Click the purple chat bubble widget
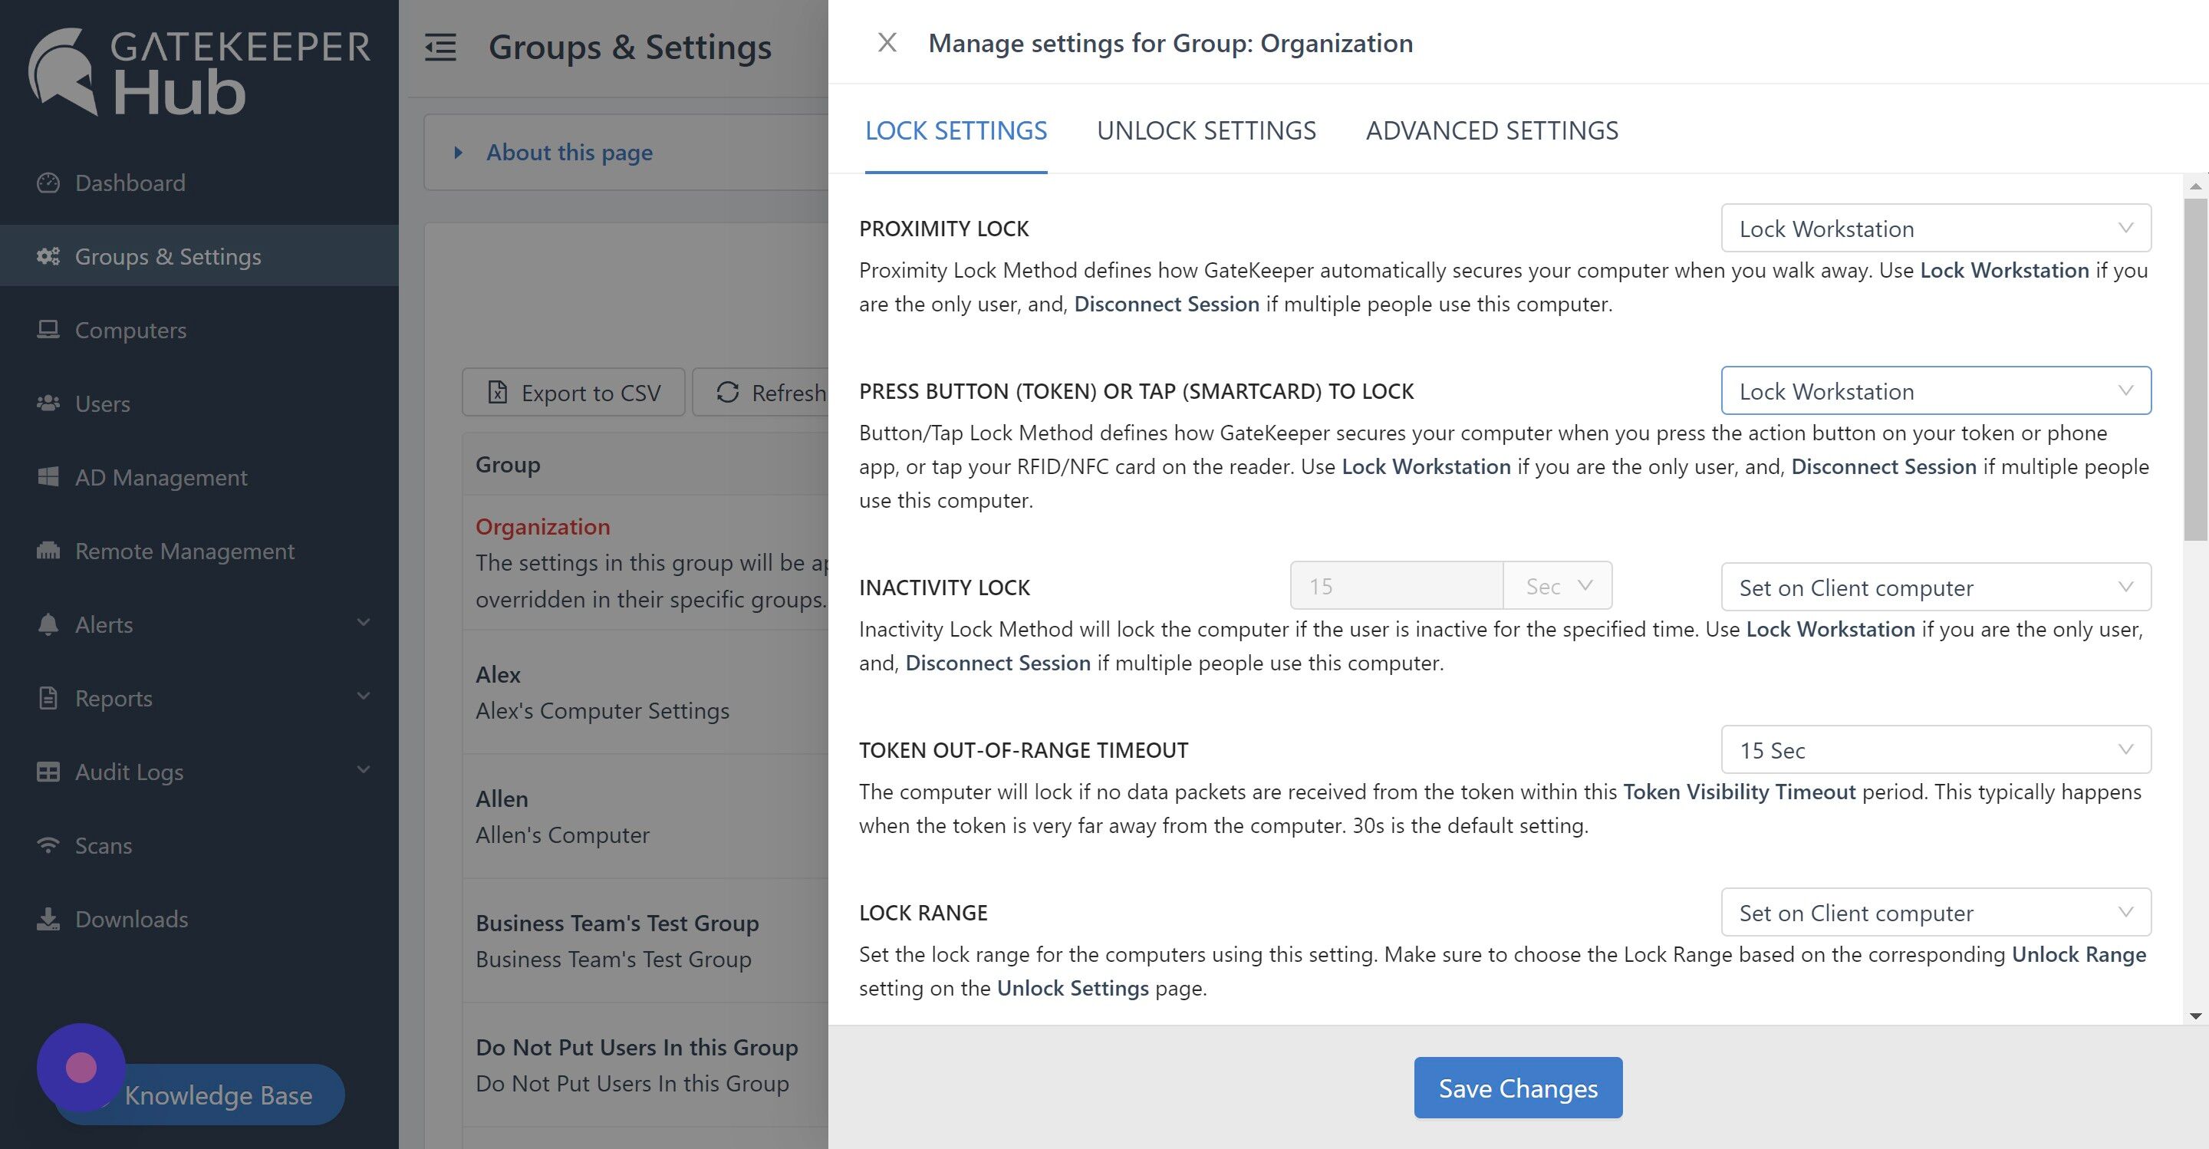Screen dimensions: 2209x1149 (x=81, y=1068)
